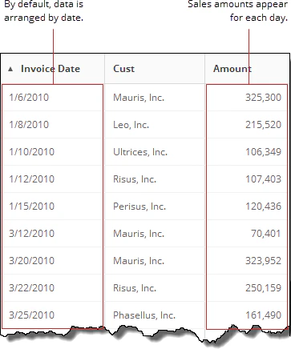Click the 250,159 amount value
The width and height of the screenshot is (291, 349).
(263, 288)
